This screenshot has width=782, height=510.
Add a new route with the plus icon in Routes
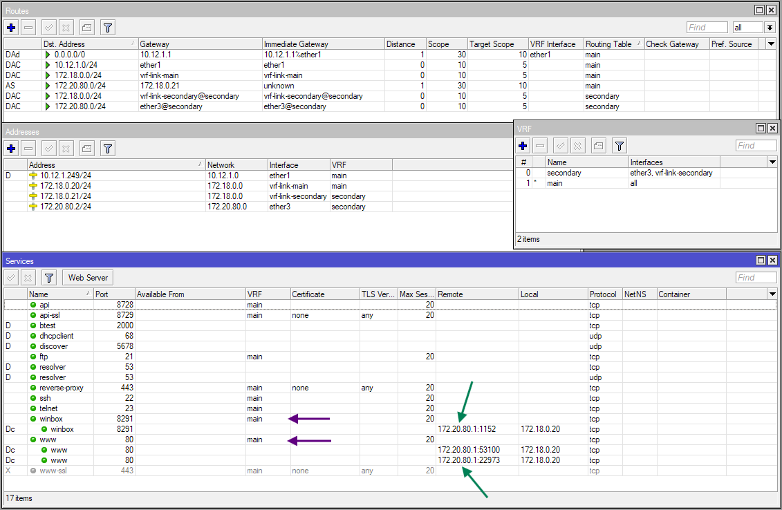tap(12, 28)
